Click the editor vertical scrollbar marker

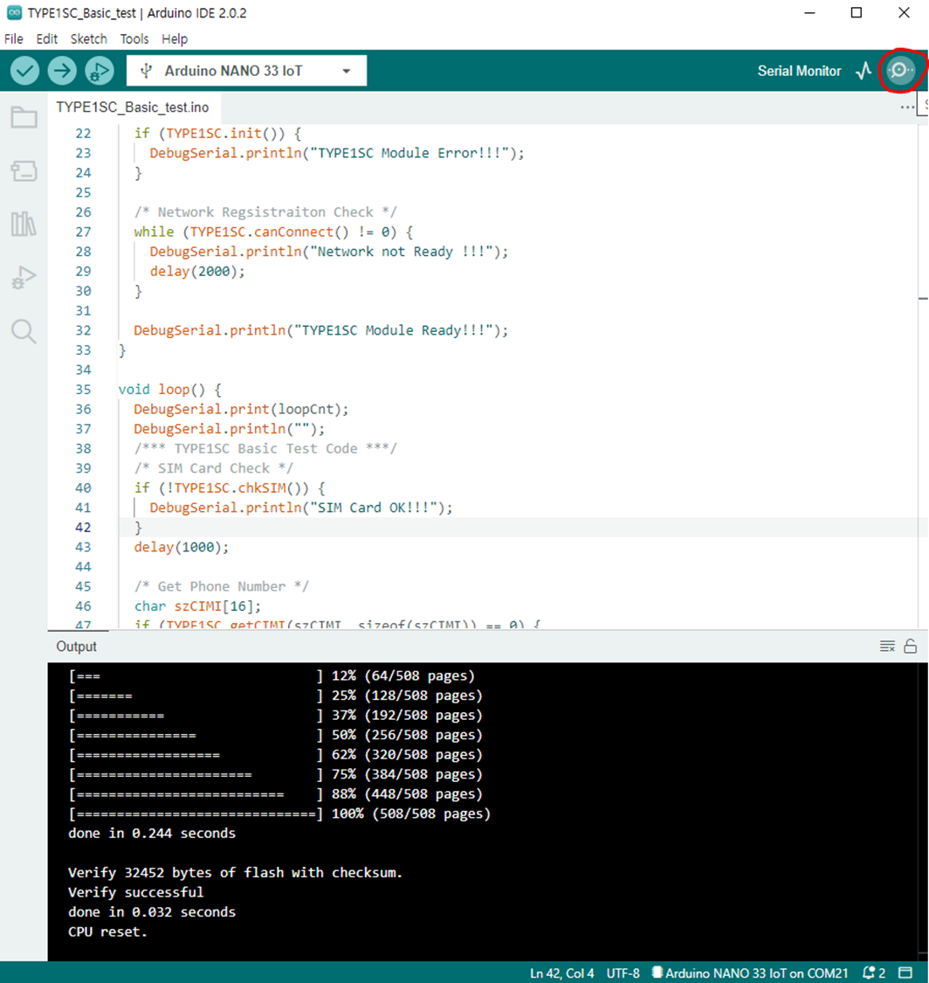(924, 299)
